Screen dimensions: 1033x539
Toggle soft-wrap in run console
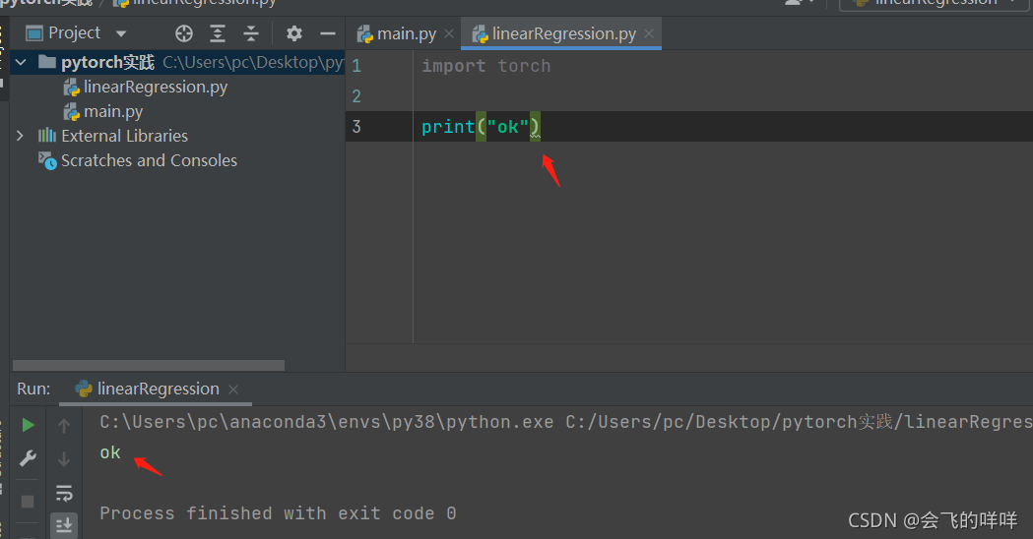pyautogui.click(x=64, y=493)
